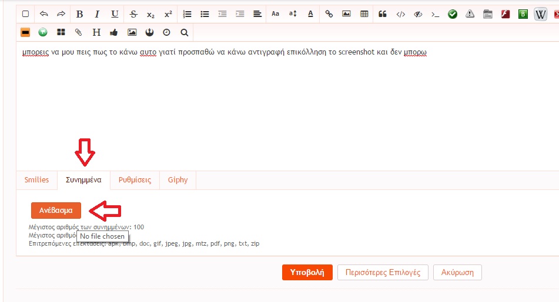559x302 pixels.
Task: Insert a quote block
Action: click(x=383, y=14)
